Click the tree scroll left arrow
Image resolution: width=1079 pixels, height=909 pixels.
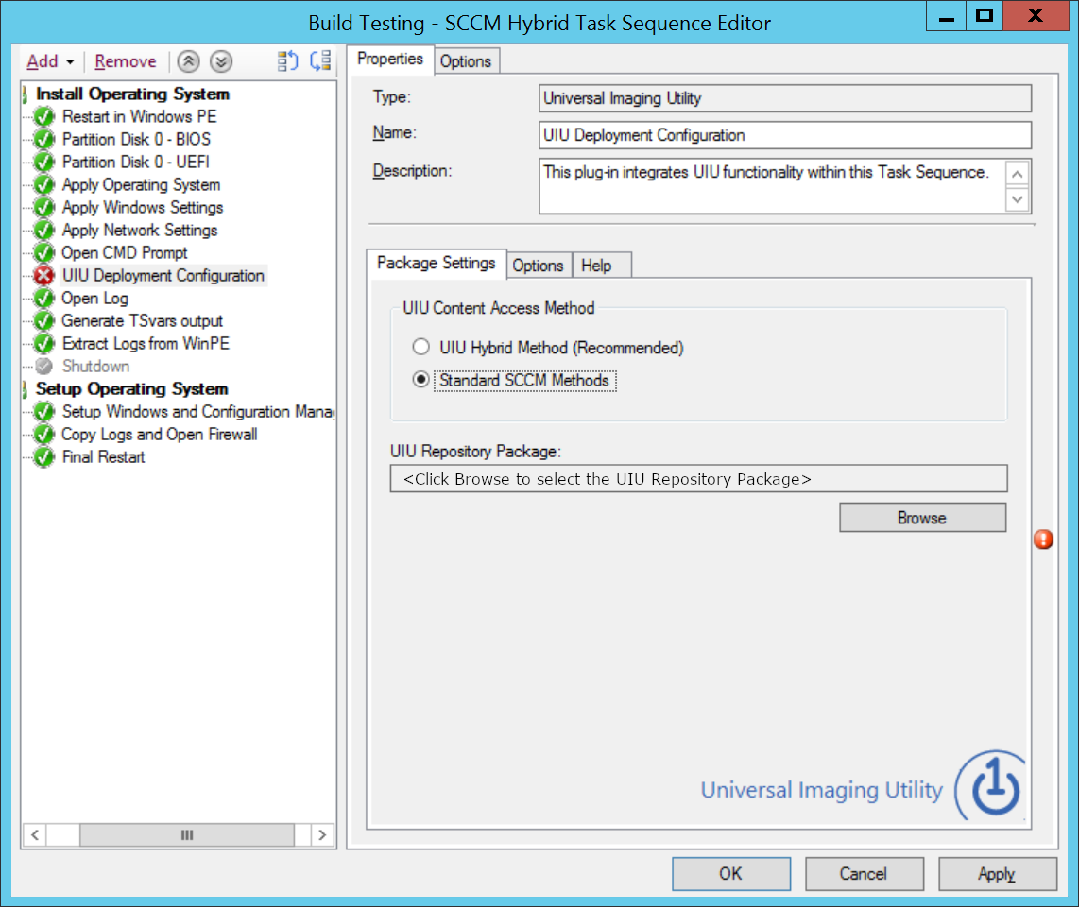35,835
